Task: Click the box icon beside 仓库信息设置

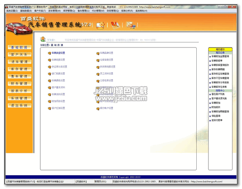Action: point(98,60)
